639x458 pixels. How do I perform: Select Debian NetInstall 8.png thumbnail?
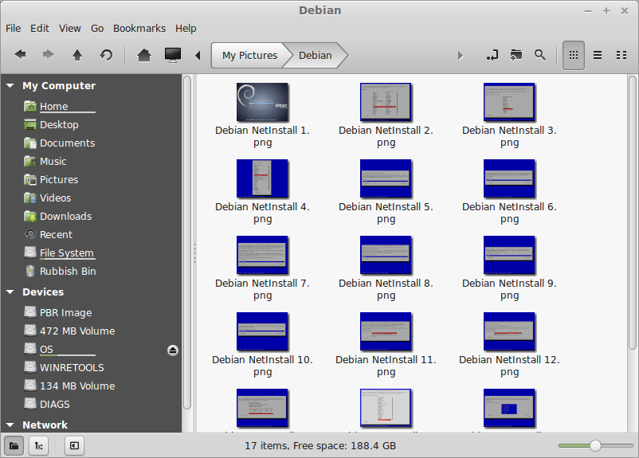386,255
